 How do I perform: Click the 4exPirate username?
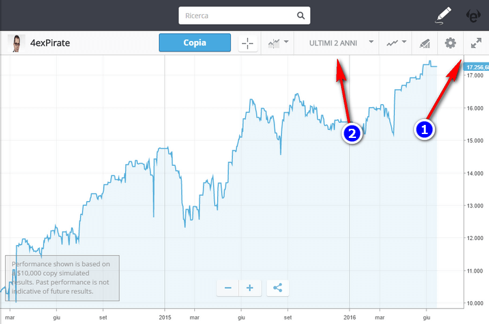click(50, 44)
